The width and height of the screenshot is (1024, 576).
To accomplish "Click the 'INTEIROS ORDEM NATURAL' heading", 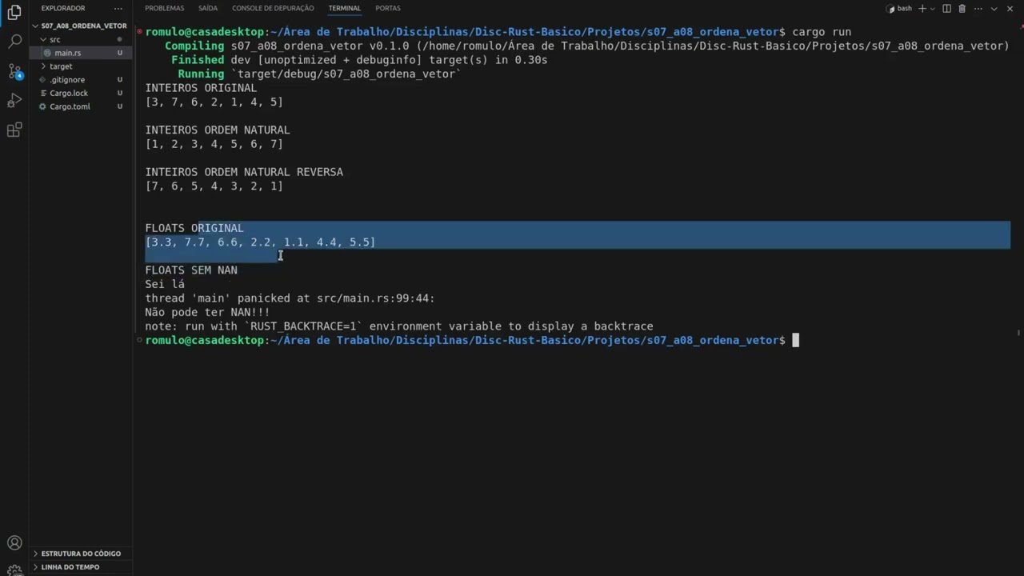I will tap(218, 130).
